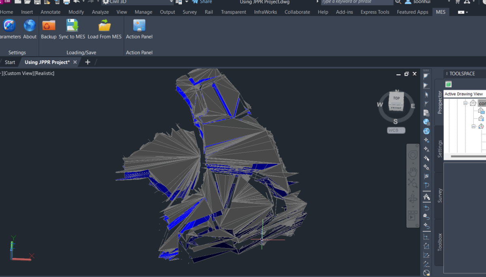This screenshot has height=277, width=486.
Task: Click the Save icon in Quick Access toolbar
Action: click(37, 2)
